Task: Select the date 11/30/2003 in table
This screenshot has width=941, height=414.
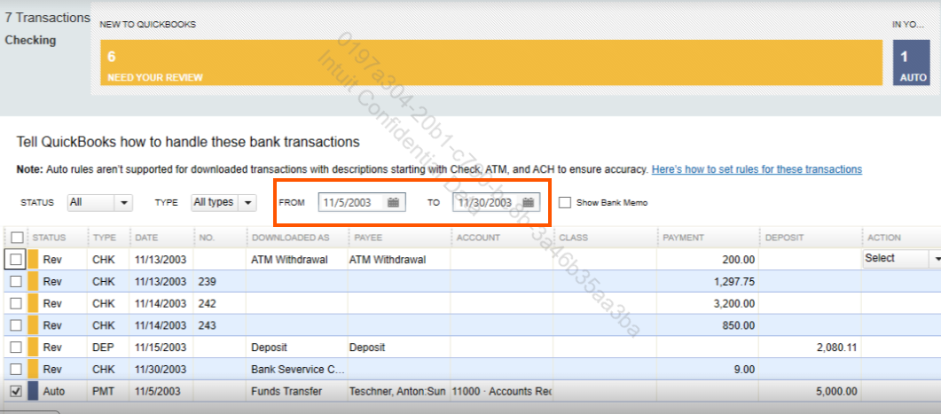Action: pos(161,370)
